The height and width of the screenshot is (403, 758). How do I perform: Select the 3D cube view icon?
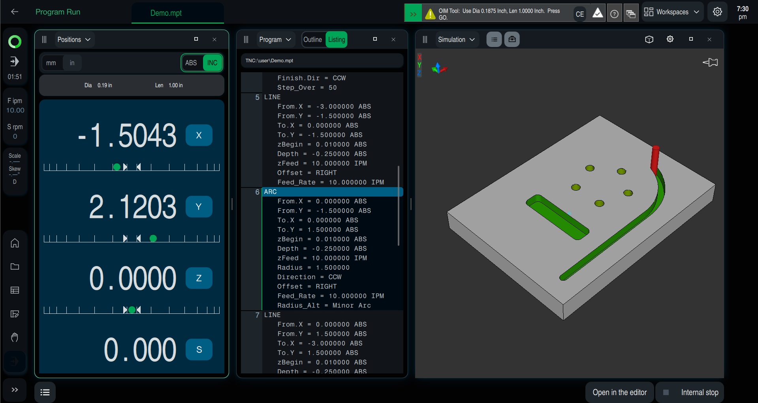coord(649,39)
